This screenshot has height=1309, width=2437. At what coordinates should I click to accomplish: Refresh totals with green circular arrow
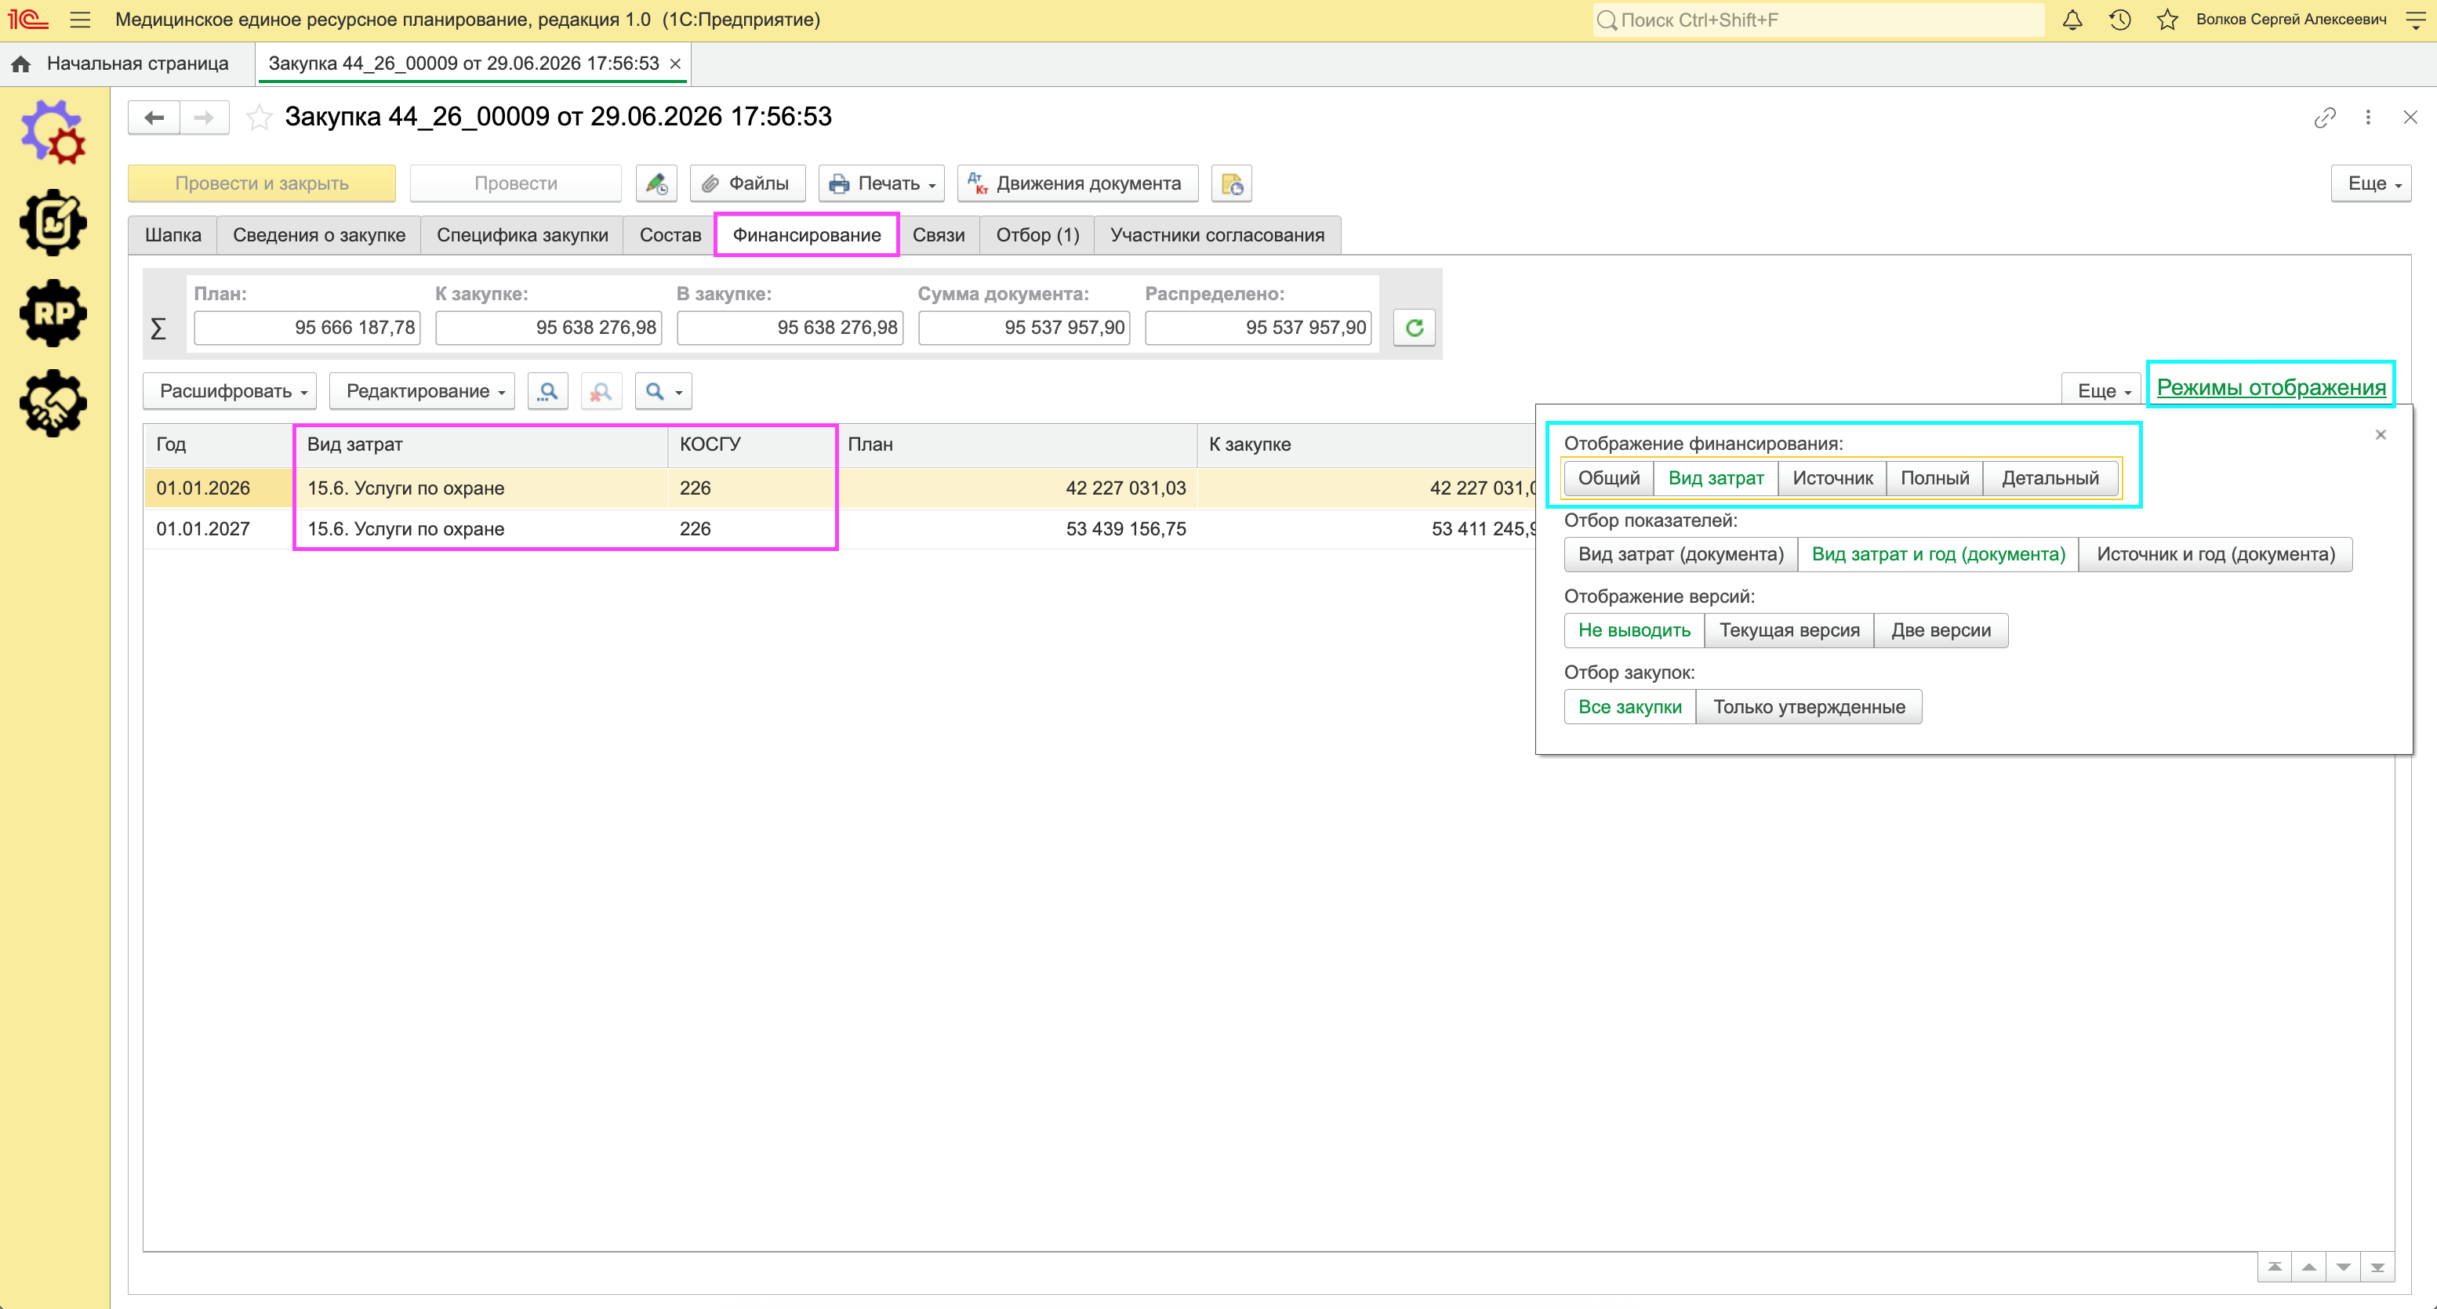click(x=1415, y=328)
